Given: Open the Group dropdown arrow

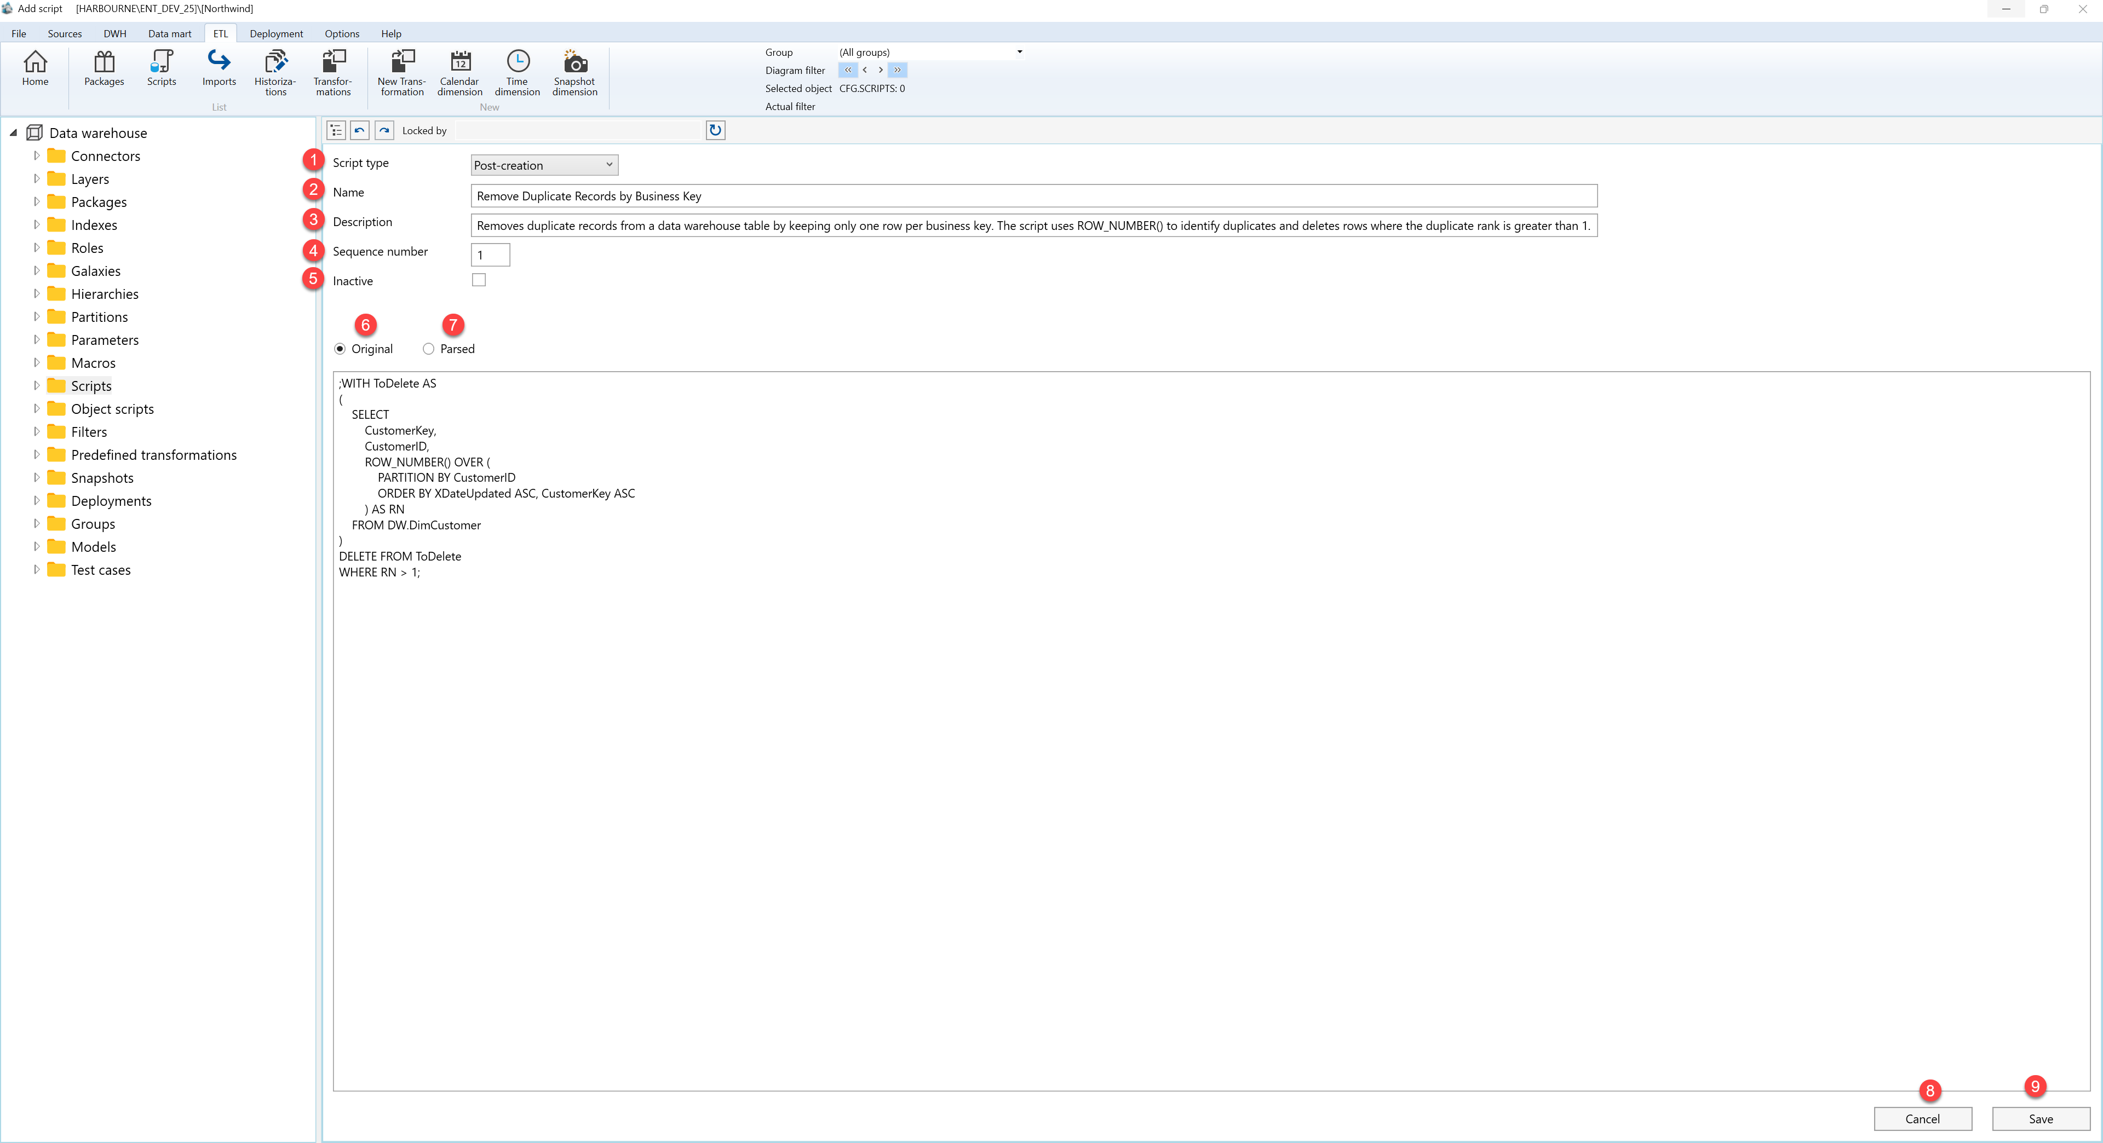Looking at the screenshot, I should (x=1020, y=52).
